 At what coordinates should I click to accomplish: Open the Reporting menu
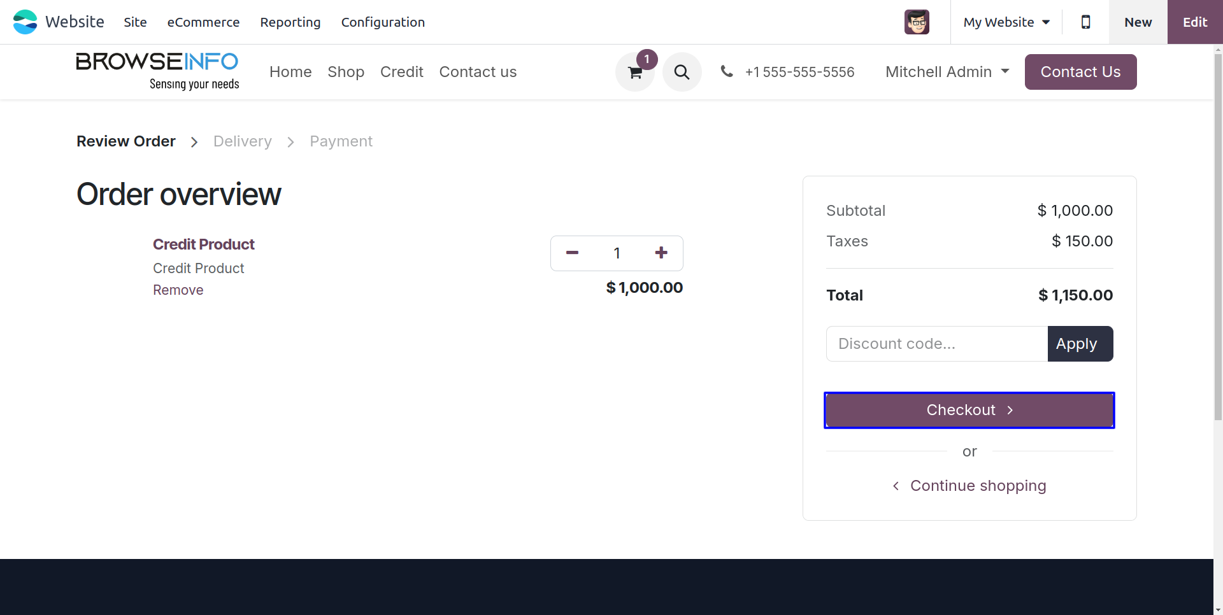click(290, 22)
